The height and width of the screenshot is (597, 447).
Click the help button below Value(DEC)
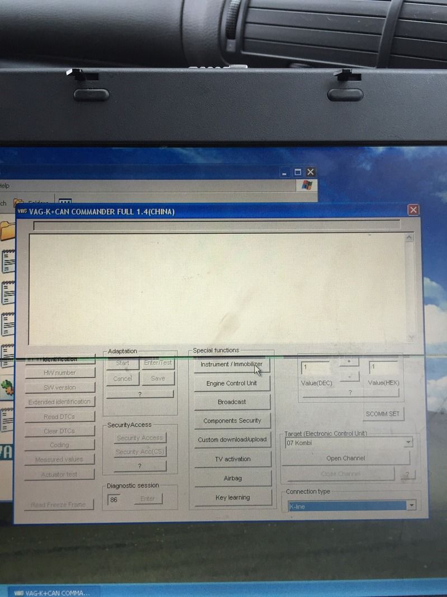click(x=350, y=393)
